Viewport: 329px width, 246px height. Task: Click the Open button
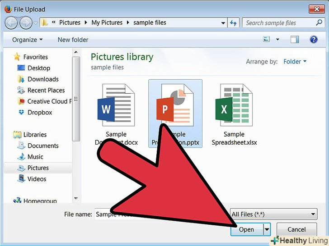(247, 229)
